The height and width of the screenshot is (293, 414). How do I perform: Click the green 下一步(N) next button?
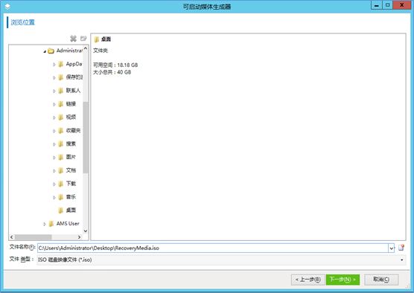tap(343, 280)
